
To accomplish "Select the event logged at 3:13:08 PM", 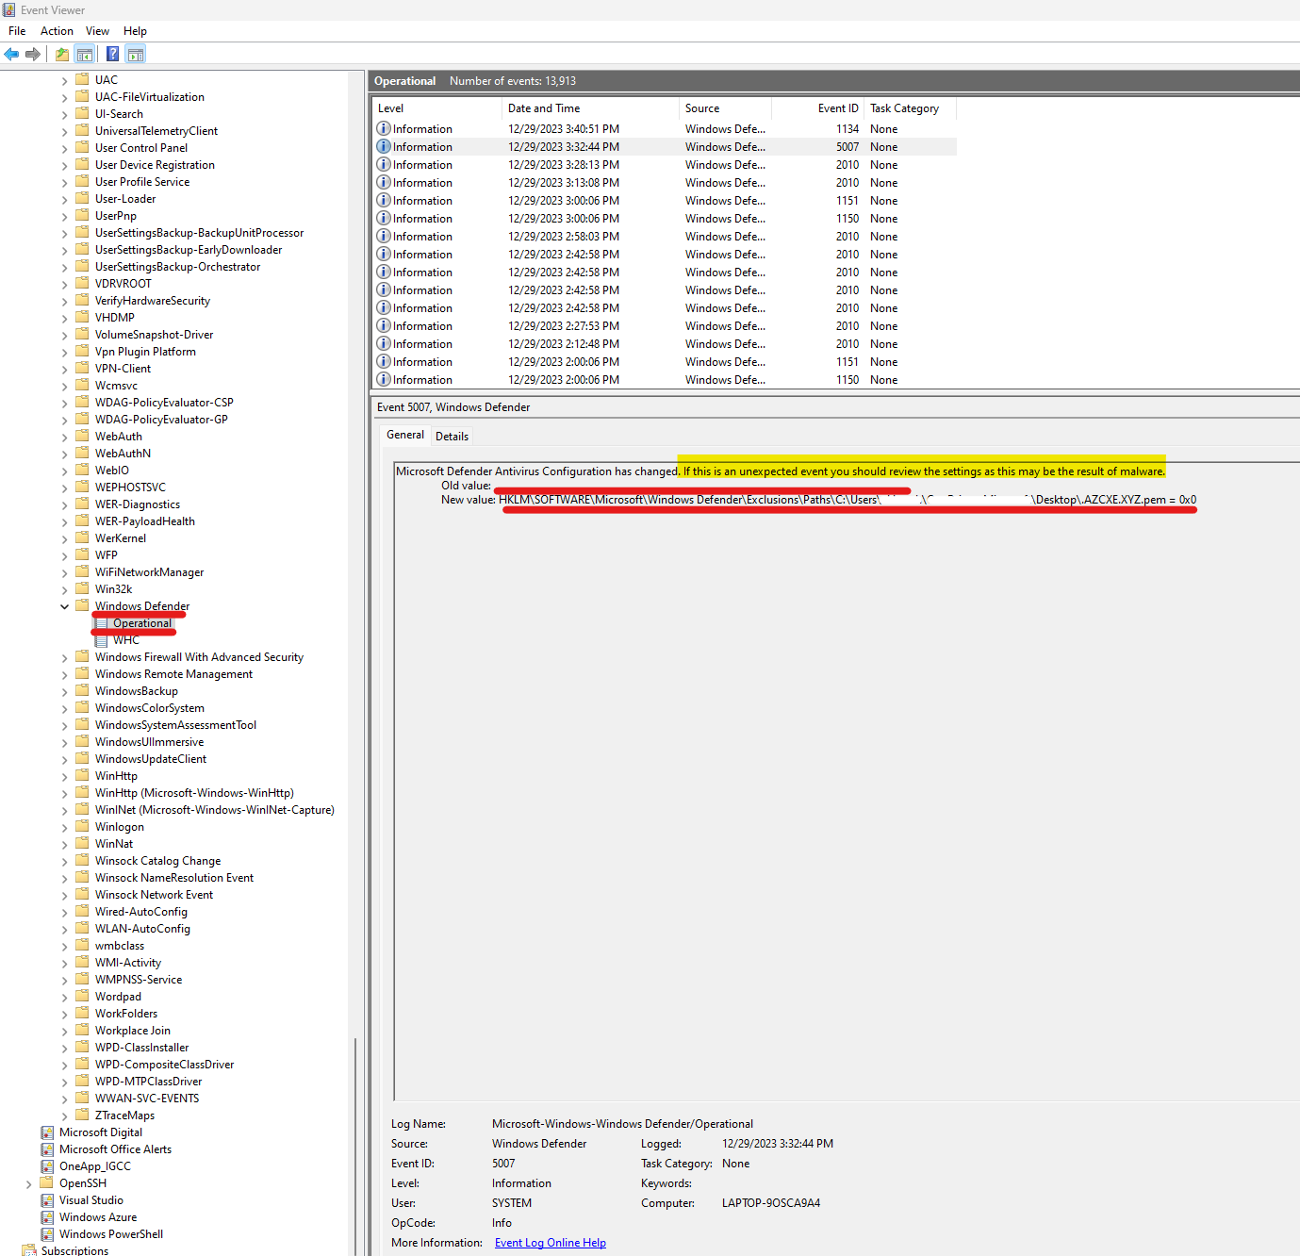I will click(x=666, y=183).
